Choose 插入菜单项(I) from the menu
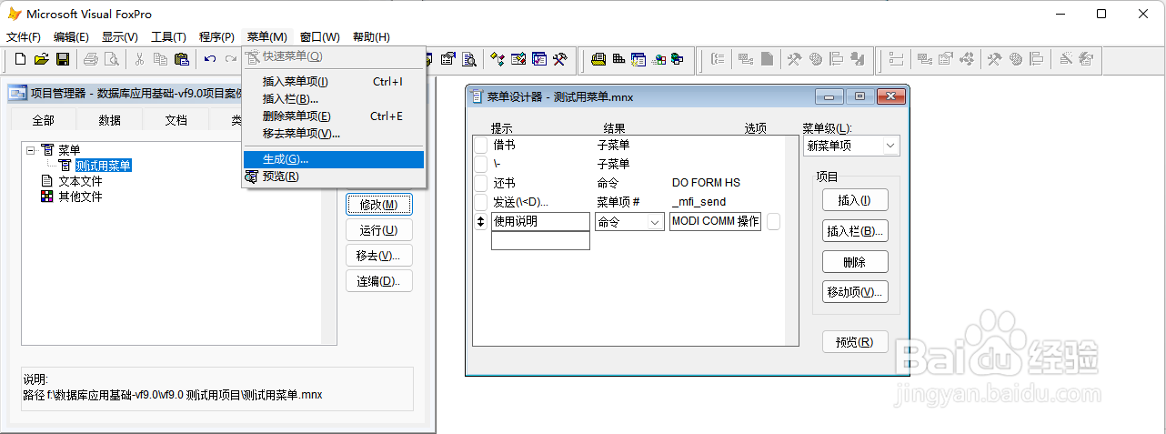1166x434 pixels. 334,82
